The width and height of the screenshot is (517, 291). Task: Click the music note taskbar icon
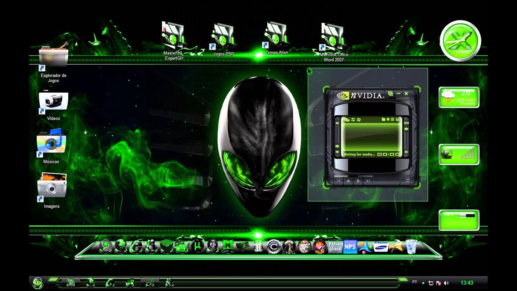(x=150, y=282)
